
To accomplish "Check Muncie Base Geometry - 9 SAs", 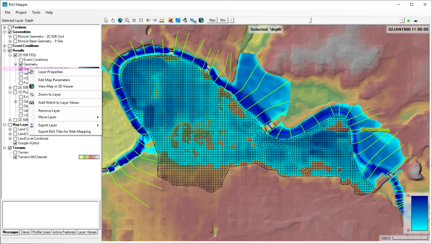I will tap(15, 41).
